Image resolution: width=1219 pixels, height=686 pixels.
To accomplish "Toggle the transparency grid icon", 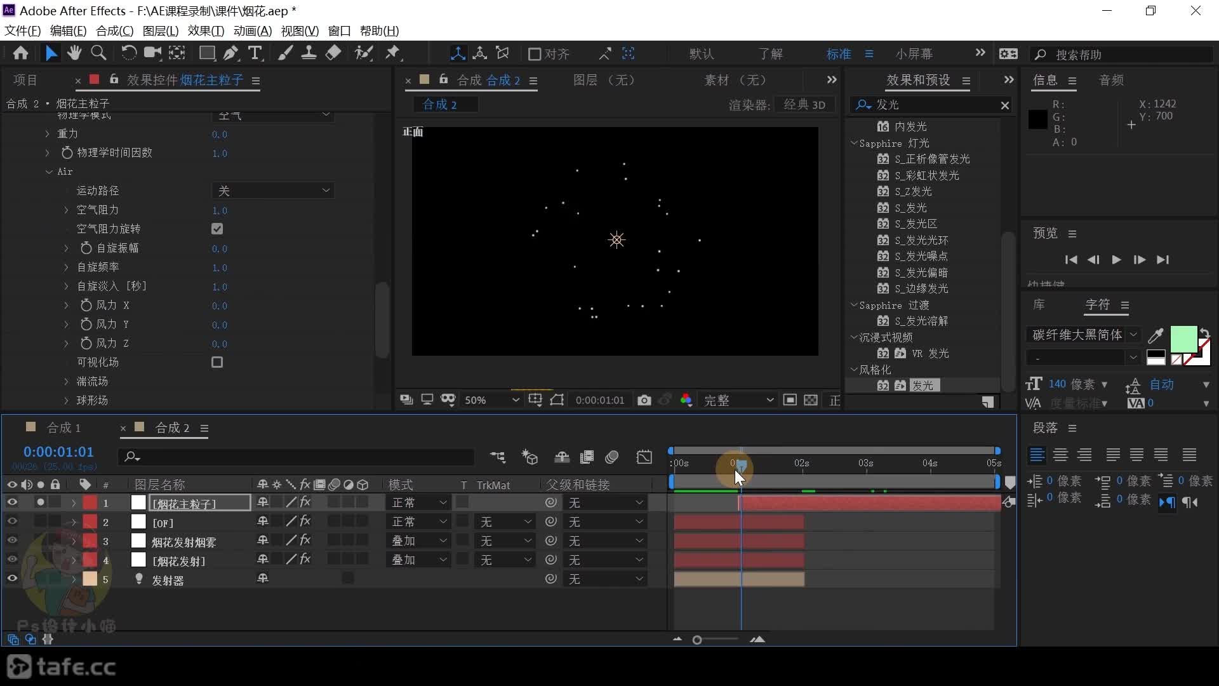I will pyautogui.click(x=811, y=400).
